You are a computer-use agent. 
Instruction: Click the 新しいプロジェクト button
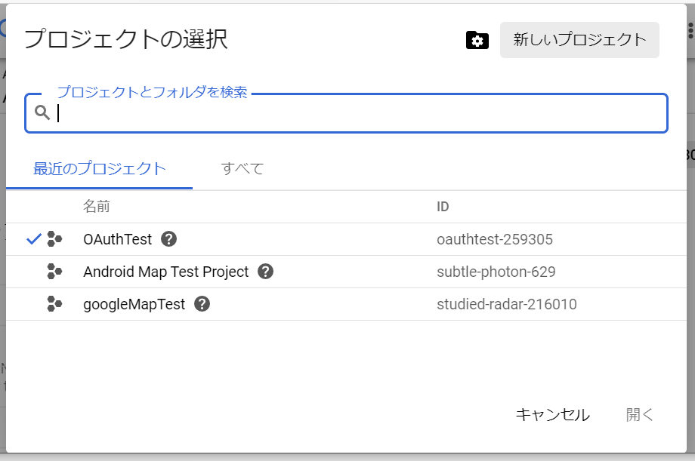tap(579, 40)
